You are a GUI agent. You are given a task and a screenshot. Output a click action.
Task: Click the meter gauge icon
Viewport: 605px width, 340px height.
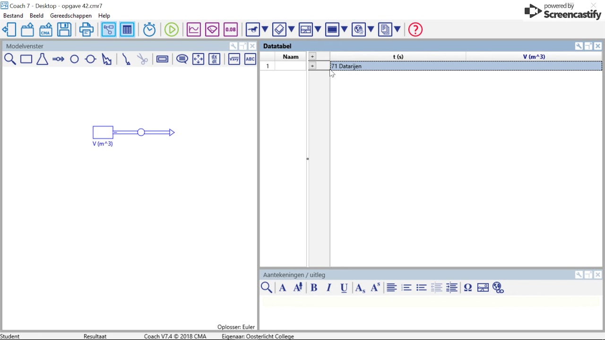[212, 30]
